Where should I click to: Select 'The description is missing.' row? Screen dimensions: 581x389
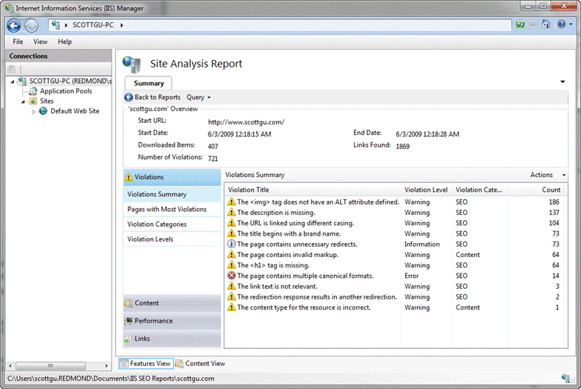tap(394, 213)
